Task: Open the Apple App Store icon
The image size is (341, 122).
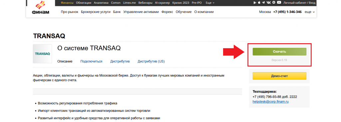Action: click(x=259, y=3)
